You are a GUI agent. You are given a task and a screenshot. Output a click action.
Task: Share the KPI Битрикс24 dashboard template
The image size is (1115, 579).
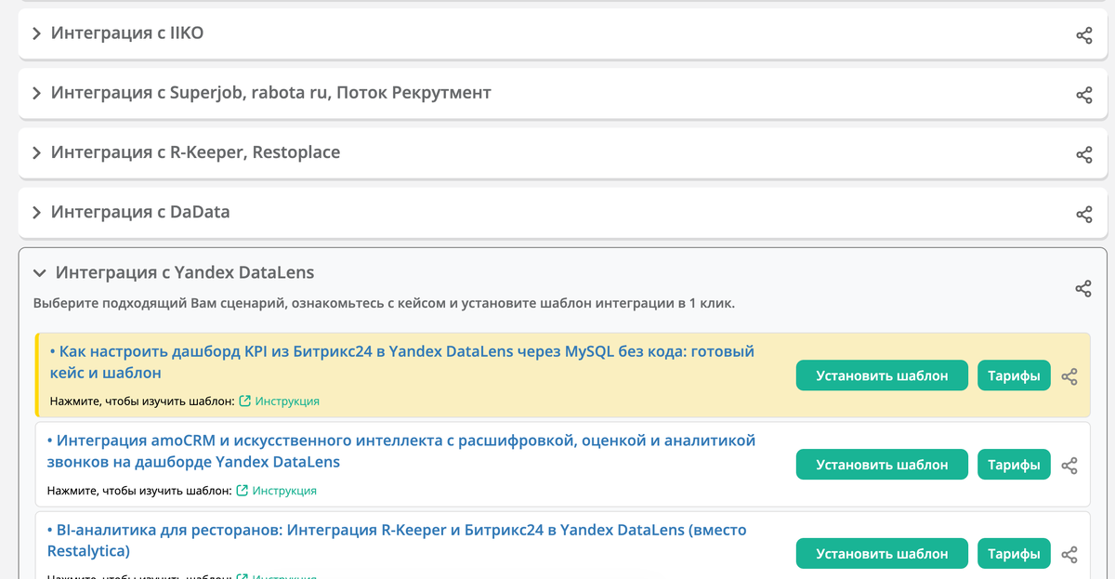(1069, 376)
